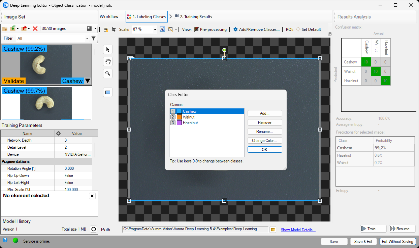
Task: Click the refresh icon in Model History
Action: 93,229
